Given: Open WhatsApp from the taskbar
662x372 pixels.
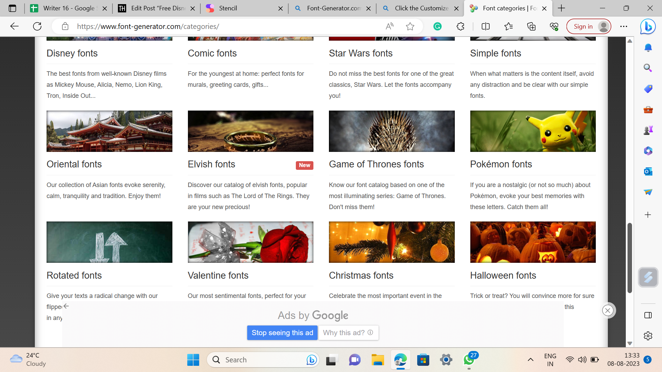Looking at the screenshot, I should [469, 360].
